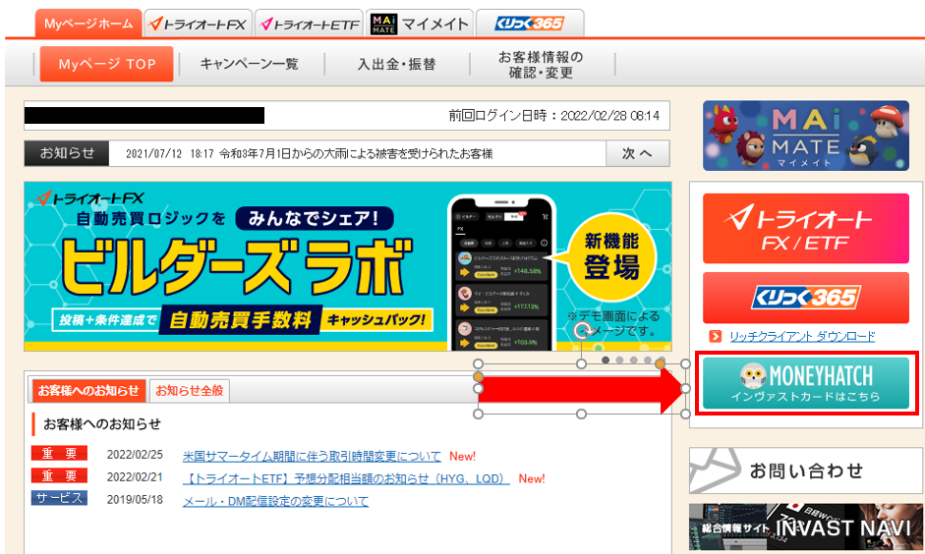This screenshot has height=554, width=925.
Task: Select the third carousel dot indicator
Action: 634,360
